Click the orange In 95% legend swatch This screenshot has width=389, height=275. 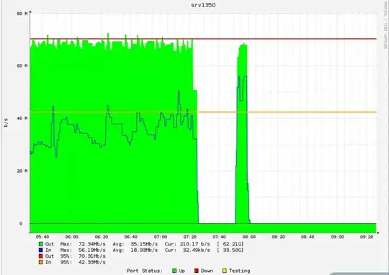point(40,262)
